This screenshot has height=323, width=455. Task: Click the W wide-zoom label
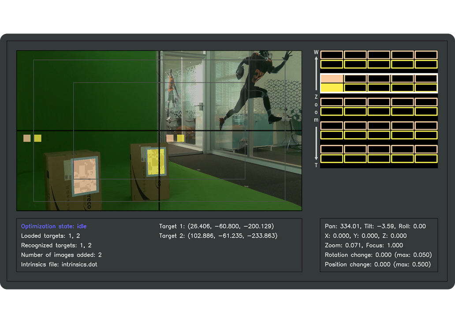click(316, 52)
